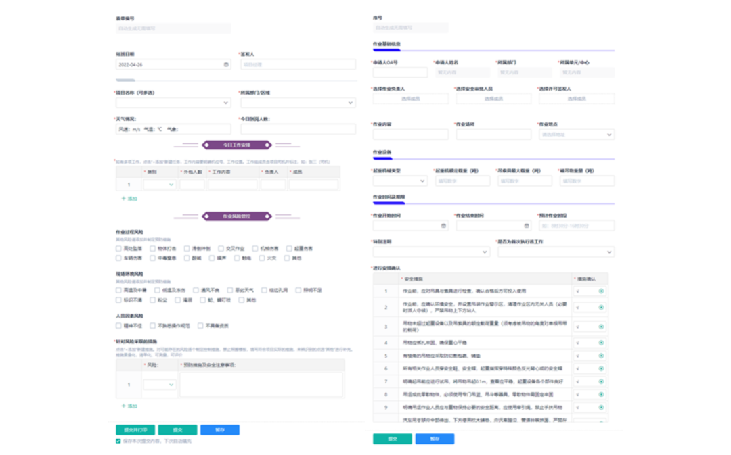The image size is (731, 455).
Task: Click plus 添加 under the risk measures table
Action: (129, 406)
